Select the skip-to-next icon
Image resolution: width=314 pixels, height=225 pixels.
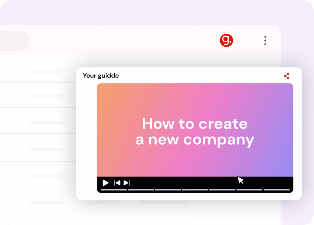[x=127, y=183]
